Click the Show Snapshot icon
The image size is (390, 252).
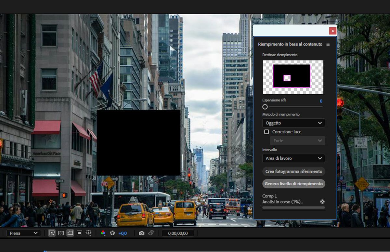pos(151,233)
